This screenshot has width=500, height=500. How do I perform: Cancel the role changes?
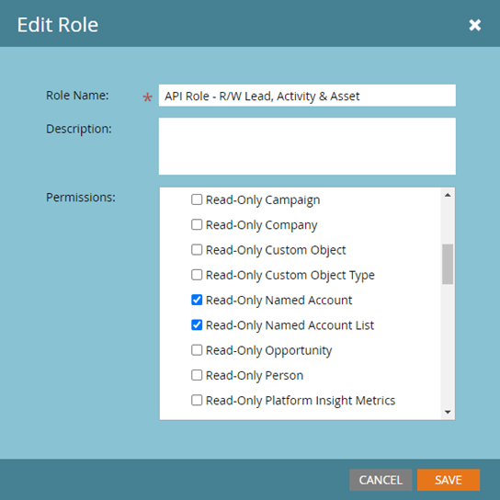tap(381, 480)
